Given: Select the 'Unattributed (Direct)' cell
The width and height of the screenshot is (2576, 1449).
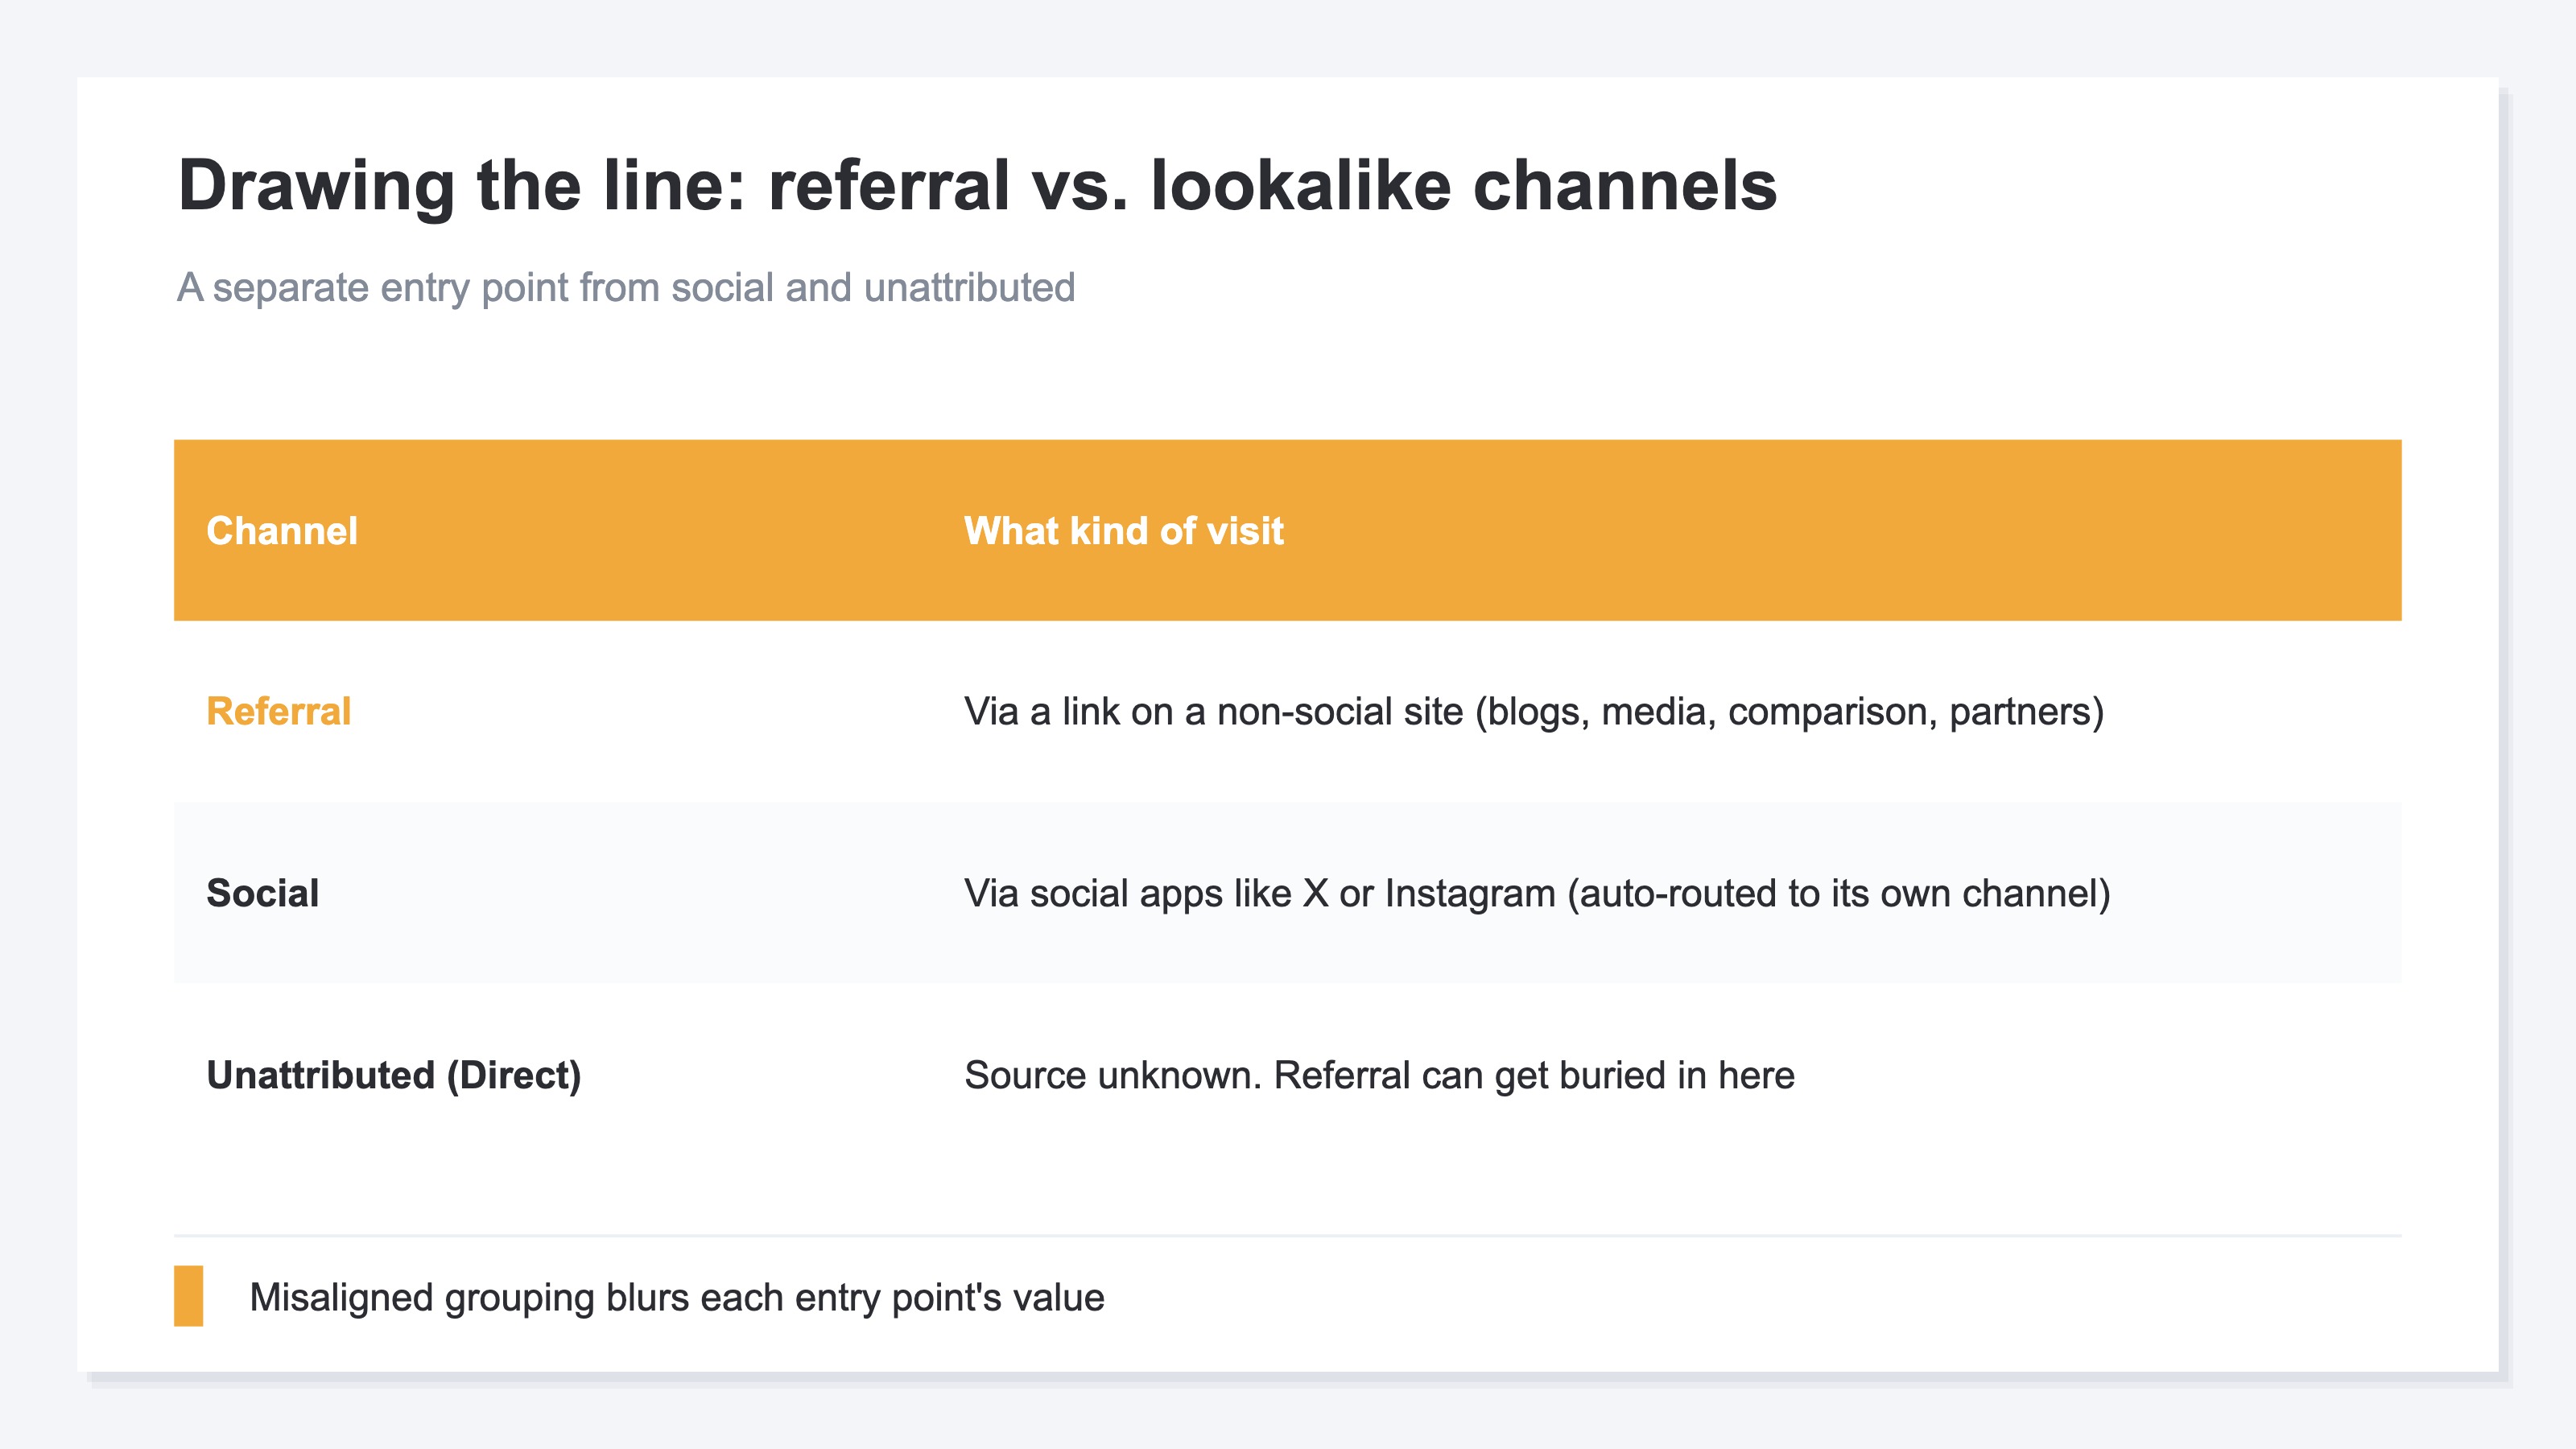Looking at the screenshot, I should (394, 1075).
